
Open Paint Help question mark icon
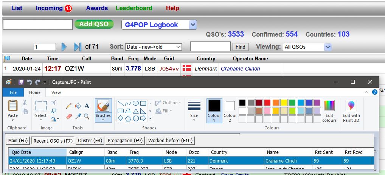click(374, 92)
